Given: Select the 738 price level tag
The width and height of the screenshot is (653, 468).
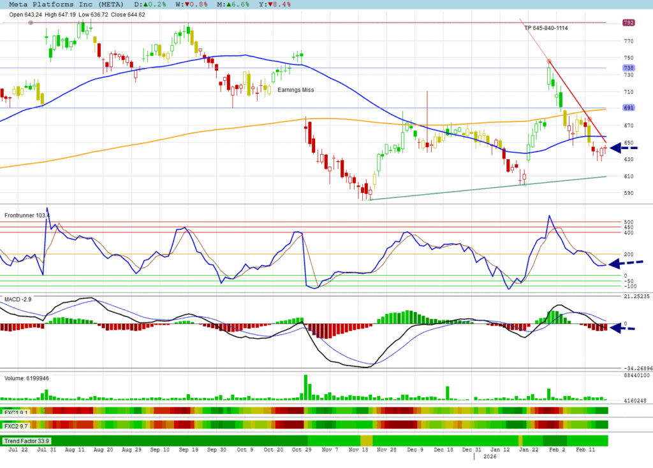Looking at the screenshot, I should 627,68.
